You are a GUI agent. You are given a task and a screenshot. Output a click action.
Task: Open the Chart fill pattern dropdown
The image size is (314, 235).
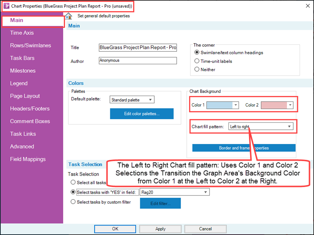pos(288,126)
